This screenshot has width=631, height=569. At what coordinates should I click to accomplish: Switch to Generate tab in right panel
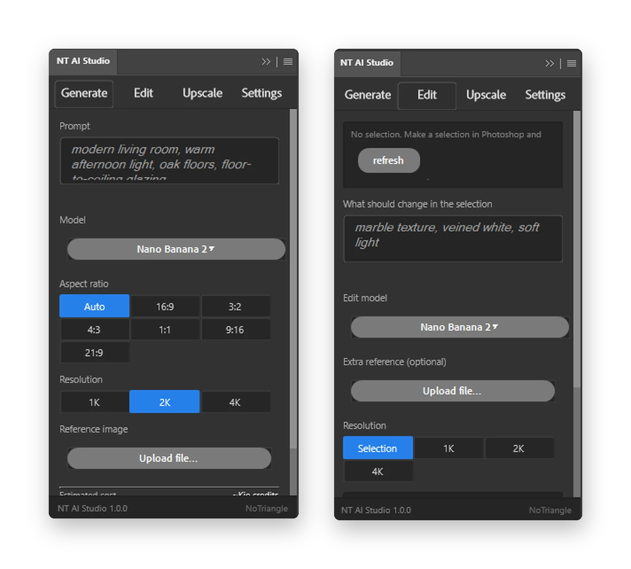368,95
